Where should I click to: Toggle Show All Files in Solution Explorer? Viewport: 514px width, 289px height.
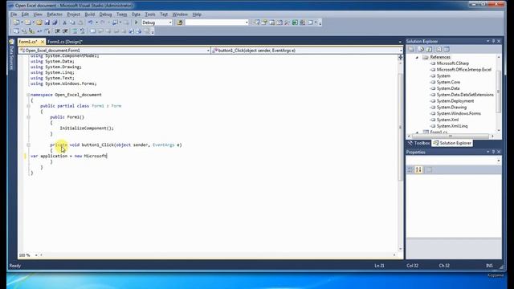point(421,49)
